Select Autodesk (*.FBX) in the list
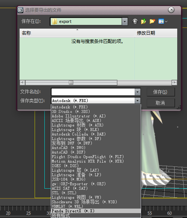Image resolution: width=187 pixels, height=218 pixels. (x=96, y=107)
